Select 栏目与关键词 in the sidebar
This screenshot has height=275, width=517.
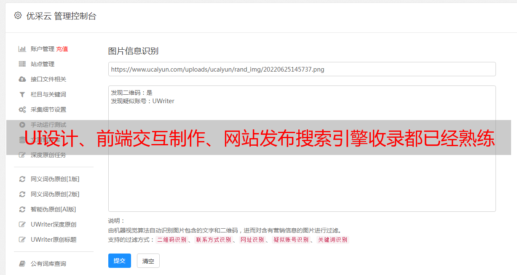(x=48, y=94)
